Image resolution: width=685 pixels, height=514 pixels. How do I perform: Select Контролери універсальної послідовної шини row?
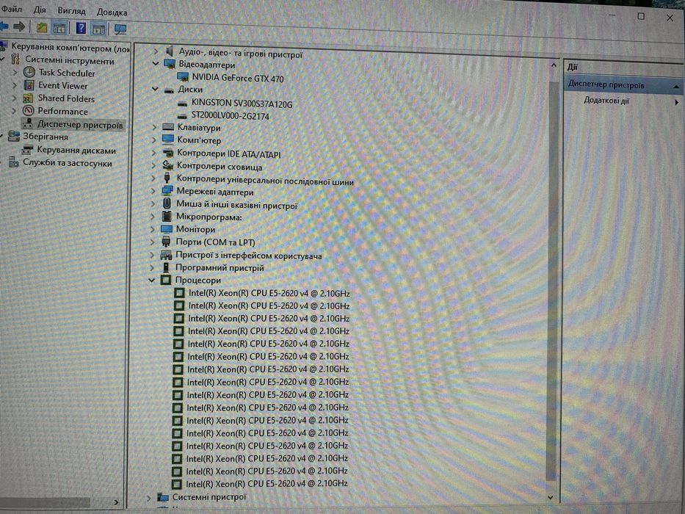pyautogui.click(x=265, y=180)
